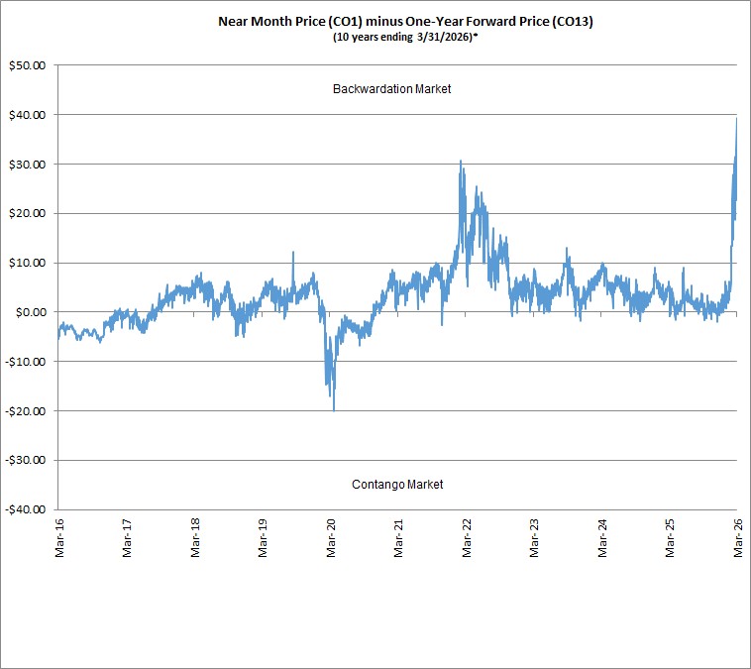Screen dimensions: 751x669
Task: Click the $40.00 y-axis label
Action: 28,115
